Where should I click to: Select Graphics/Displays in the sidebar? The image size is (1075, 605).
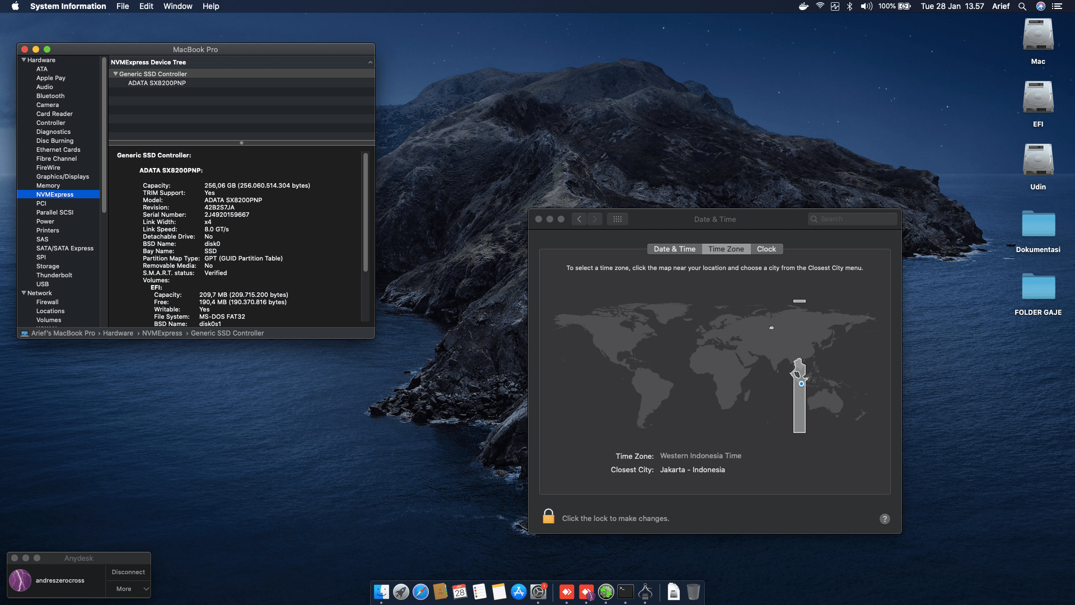pyautogui.click(x=63, y=176)
